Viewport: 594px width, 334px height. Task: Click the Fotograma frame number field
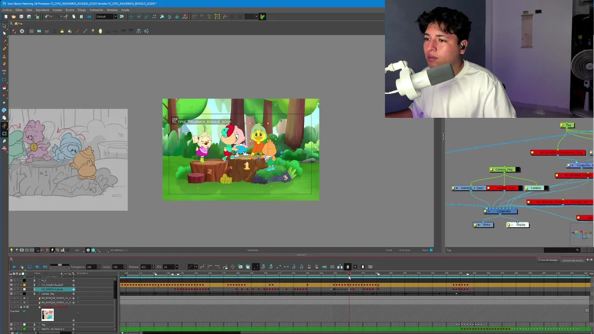(x=91, y=267)
